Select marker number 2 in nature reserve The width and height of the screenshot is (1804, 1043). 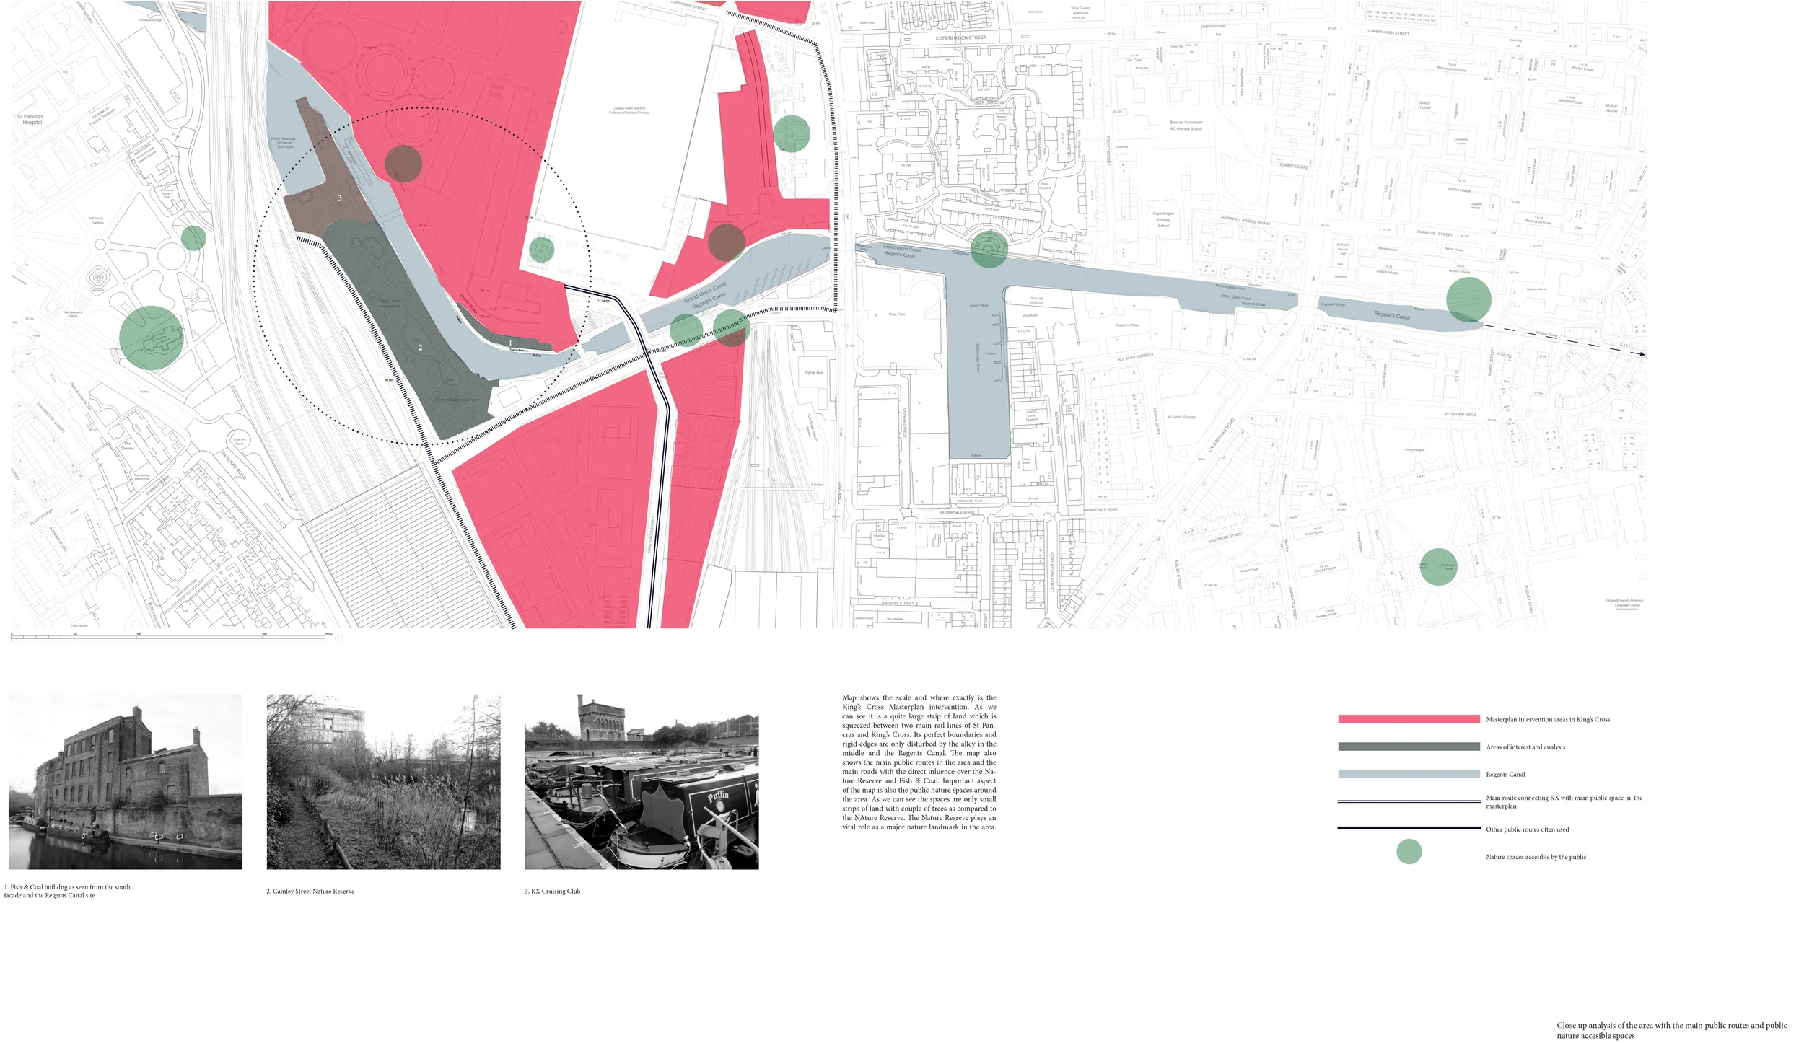click(x=421, y=348)
